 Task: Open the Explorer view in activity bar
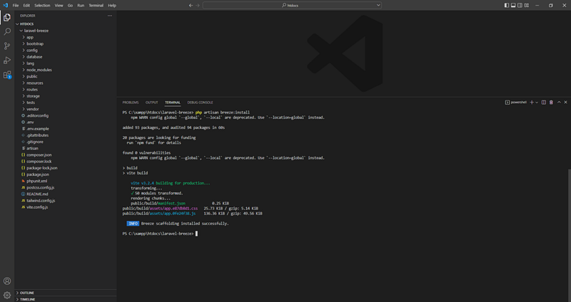tap(7, 17)
